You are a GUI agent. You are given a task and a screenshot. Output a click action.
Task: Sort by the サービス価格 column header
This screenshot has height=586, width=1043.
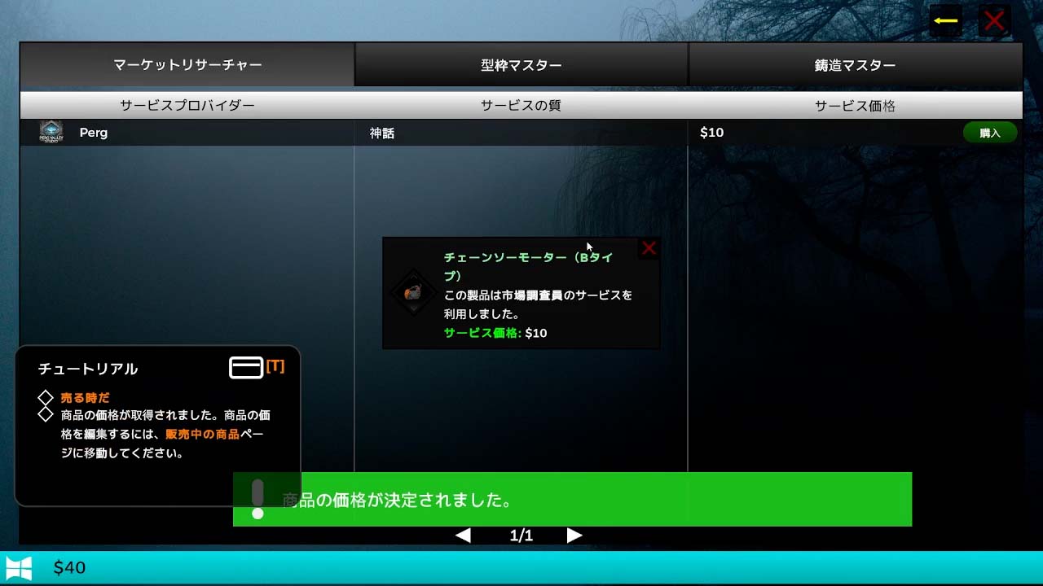point(855,106)
